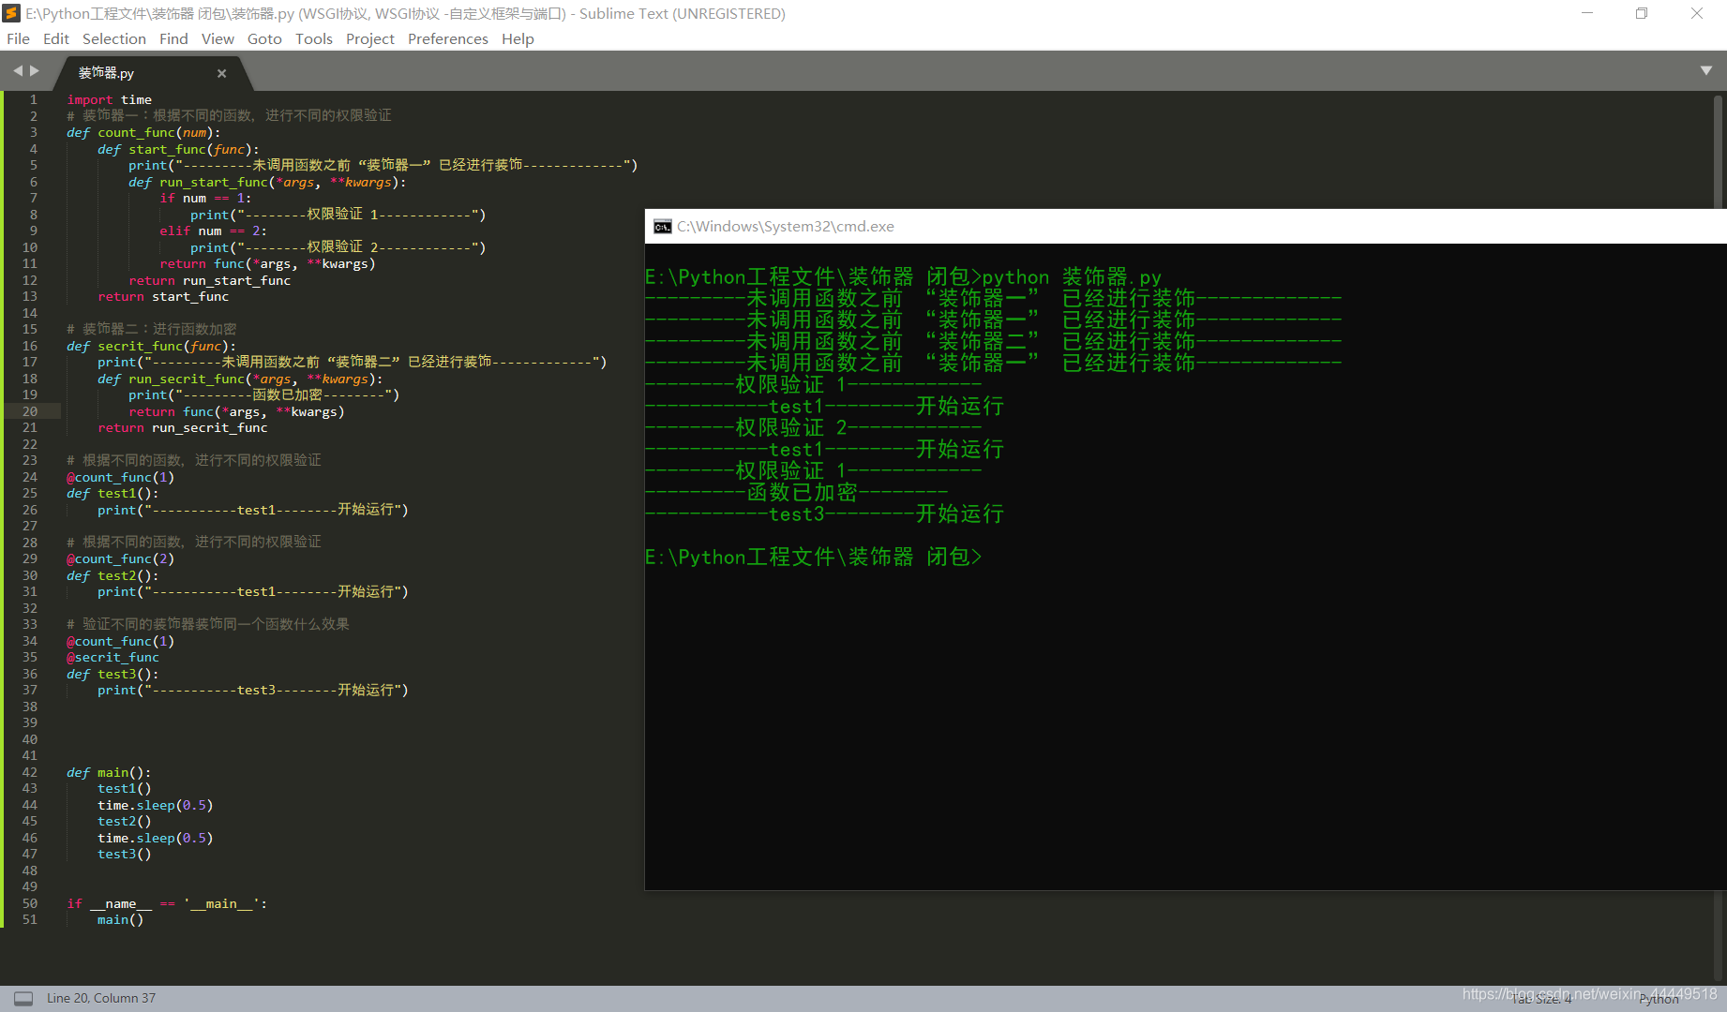Open the Project menu
The width and height of the screenshot is (1727, 1012).
coord(370,38)
